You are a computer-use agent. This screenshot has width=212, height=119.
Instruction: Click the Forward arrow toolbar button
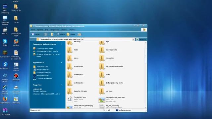[x=46, y=34]
